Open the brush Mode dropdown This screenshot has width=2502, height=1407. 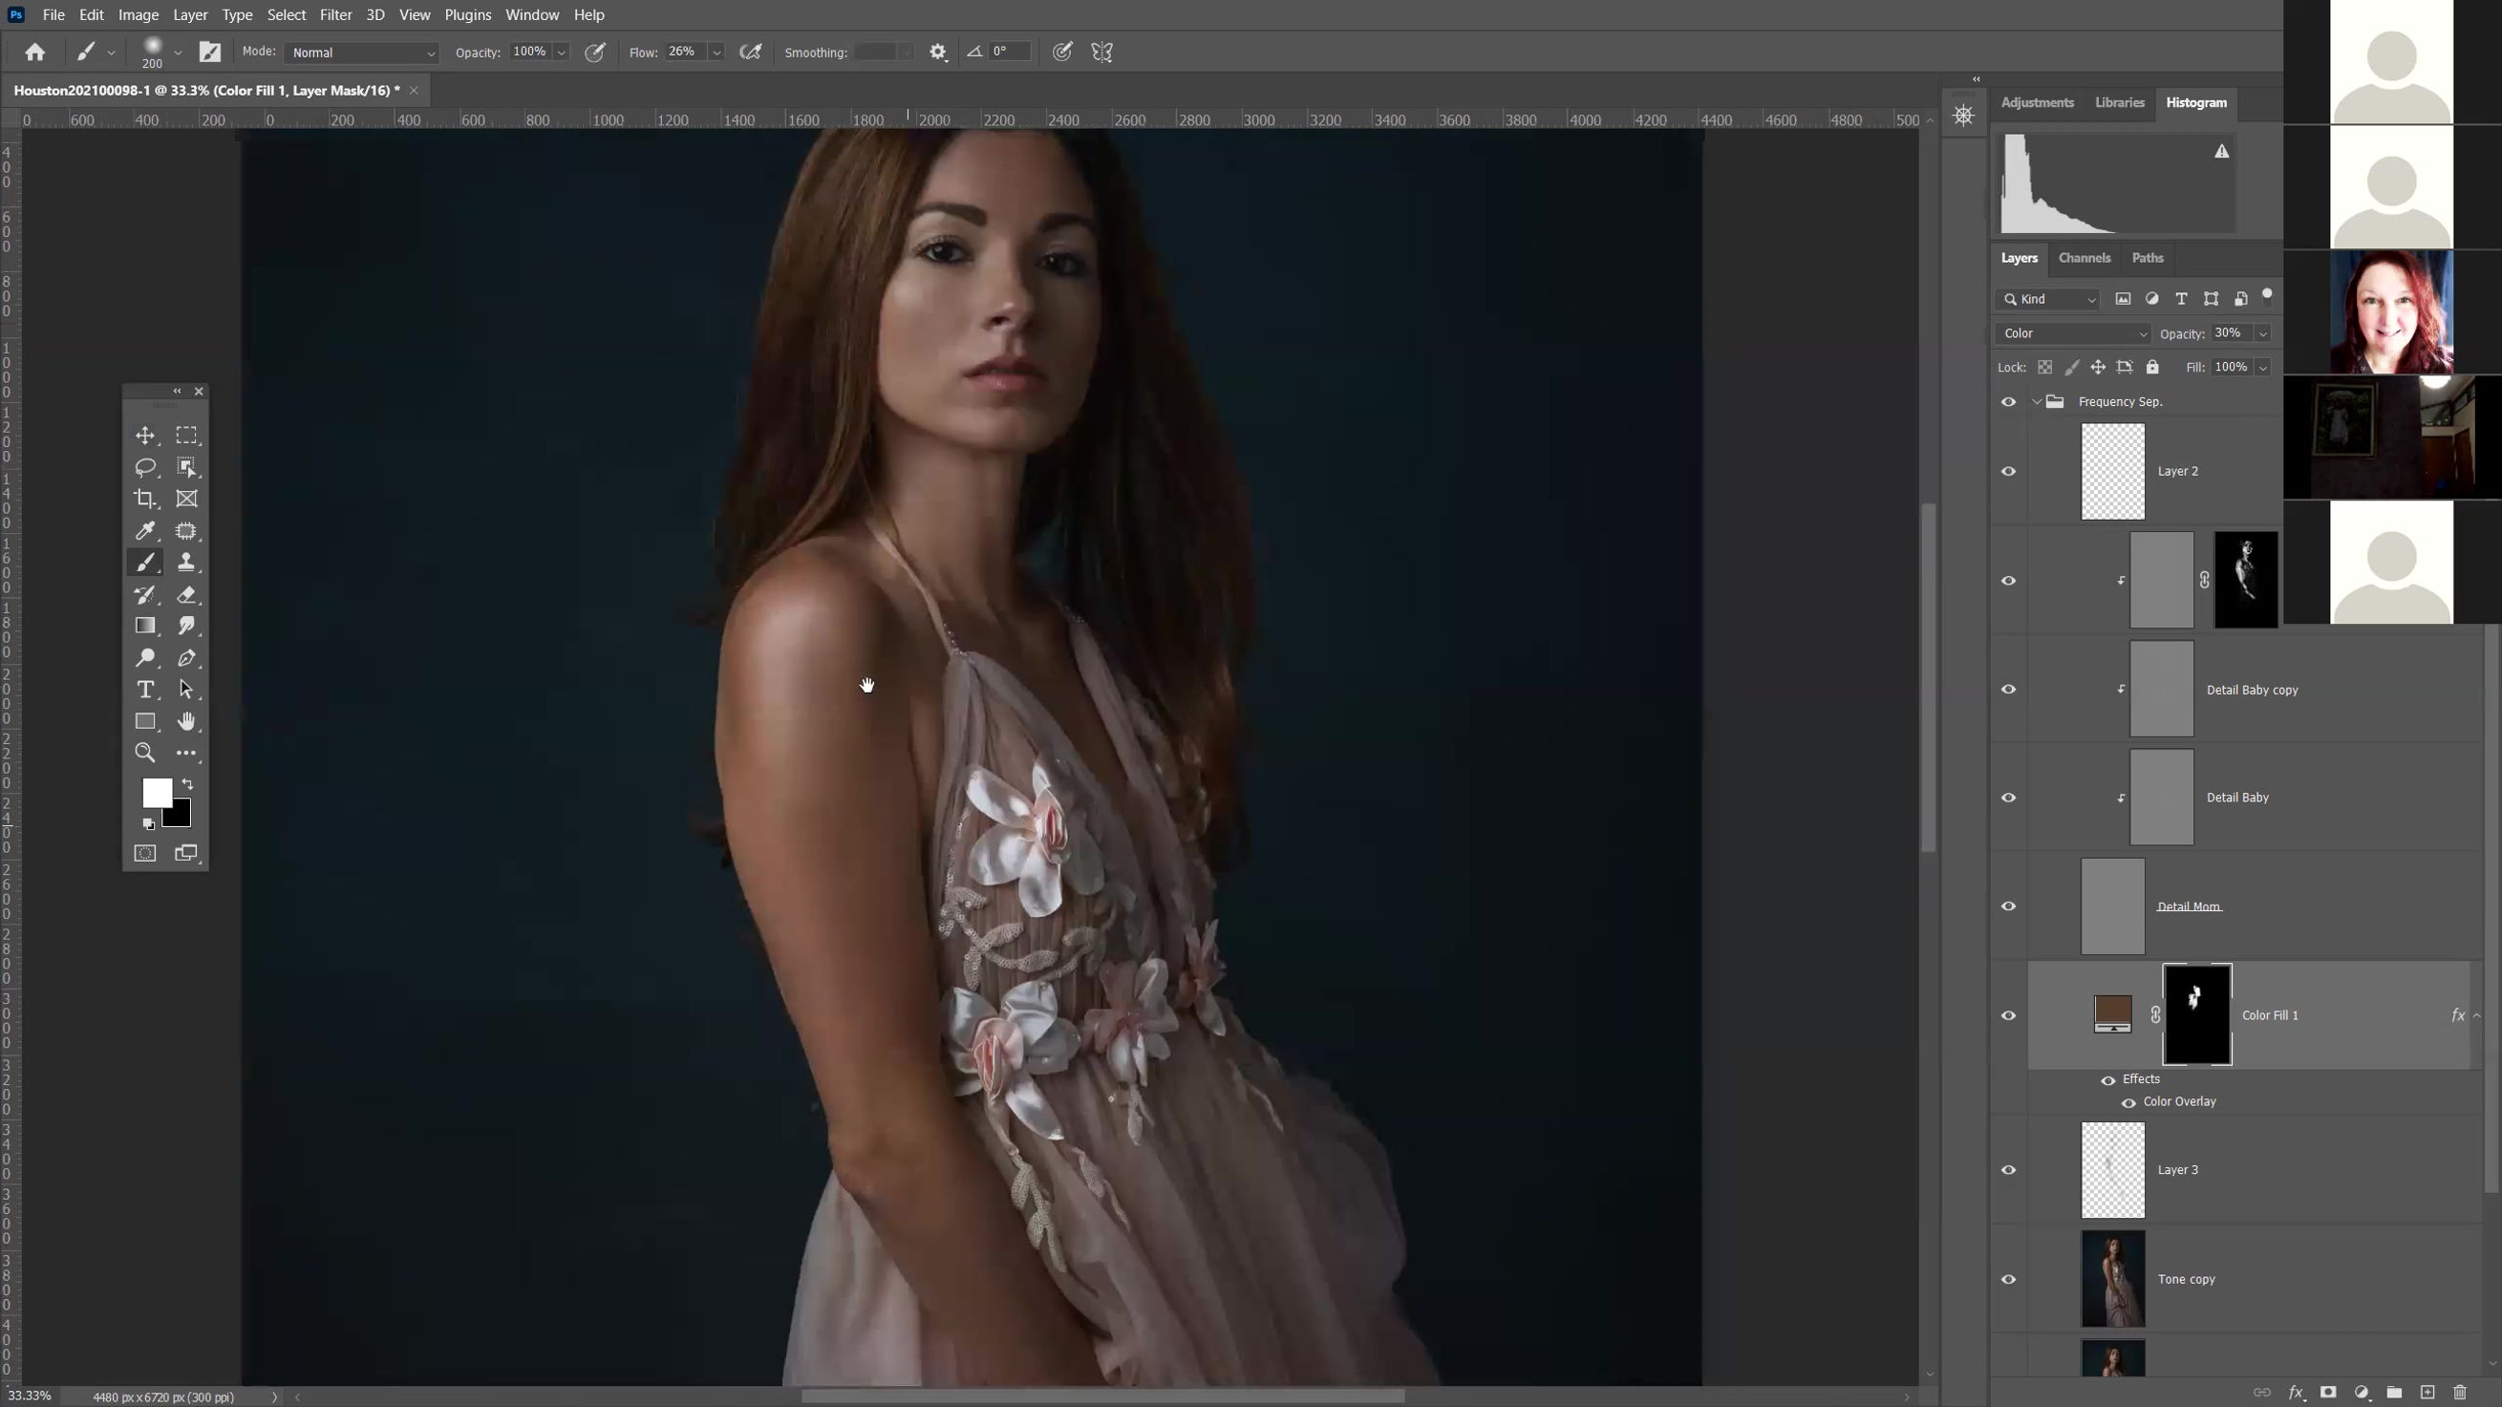coord(361,53)
